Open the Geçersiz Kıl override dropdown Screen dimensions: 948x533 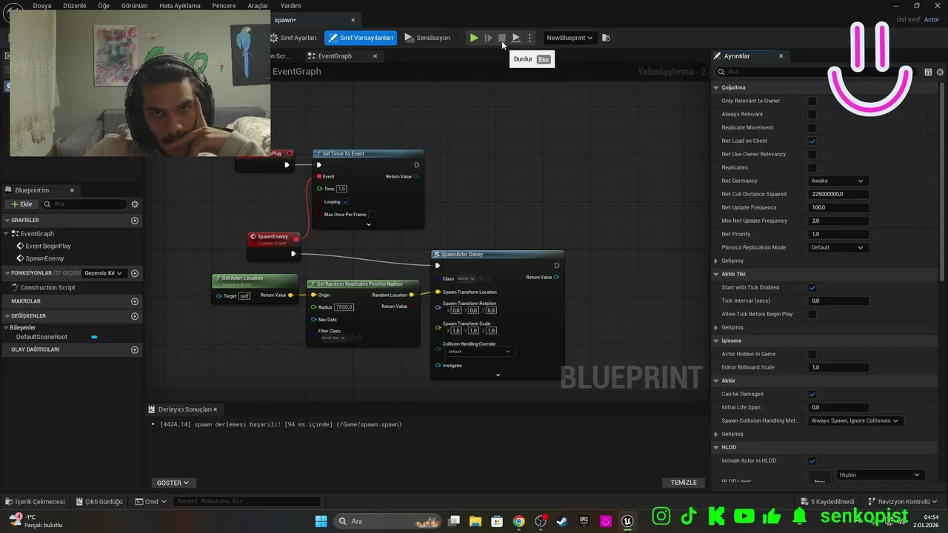(x=104, y=273)
